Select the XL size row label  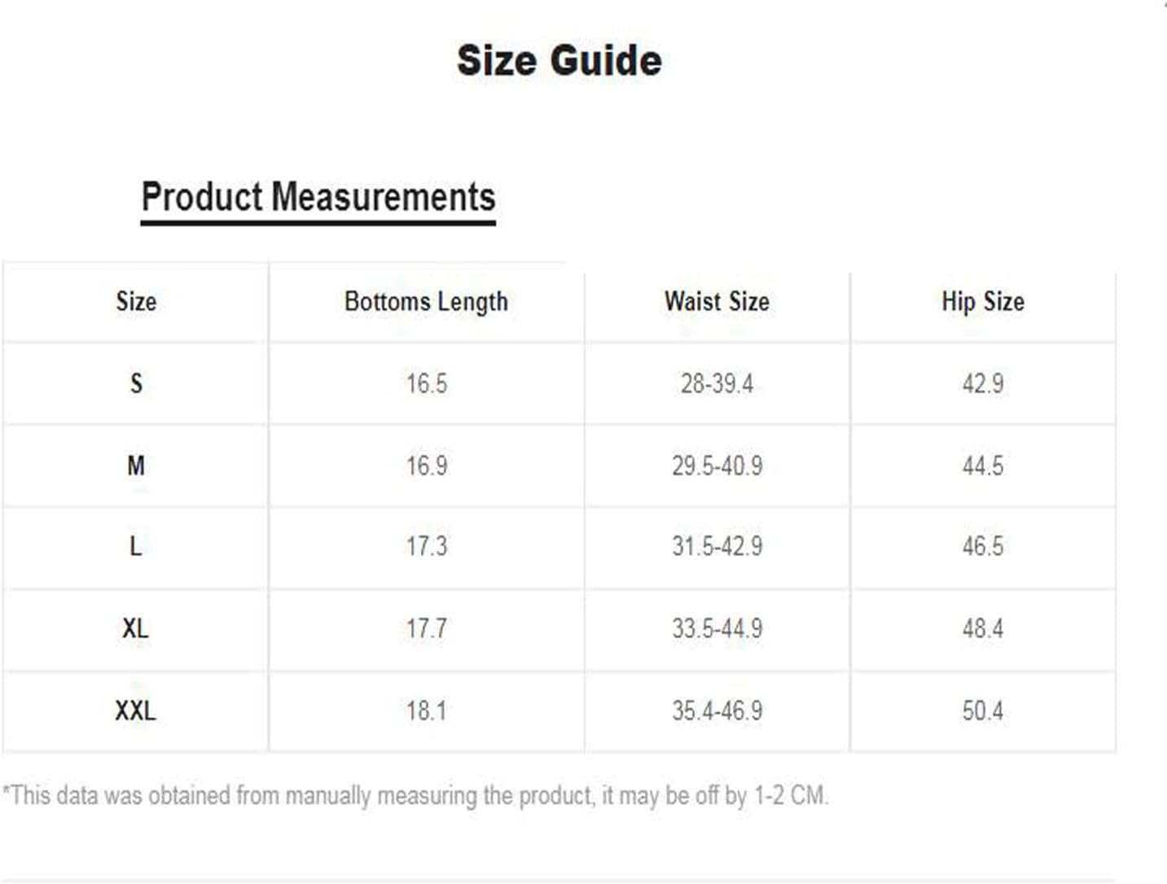(x=135, y=628)
